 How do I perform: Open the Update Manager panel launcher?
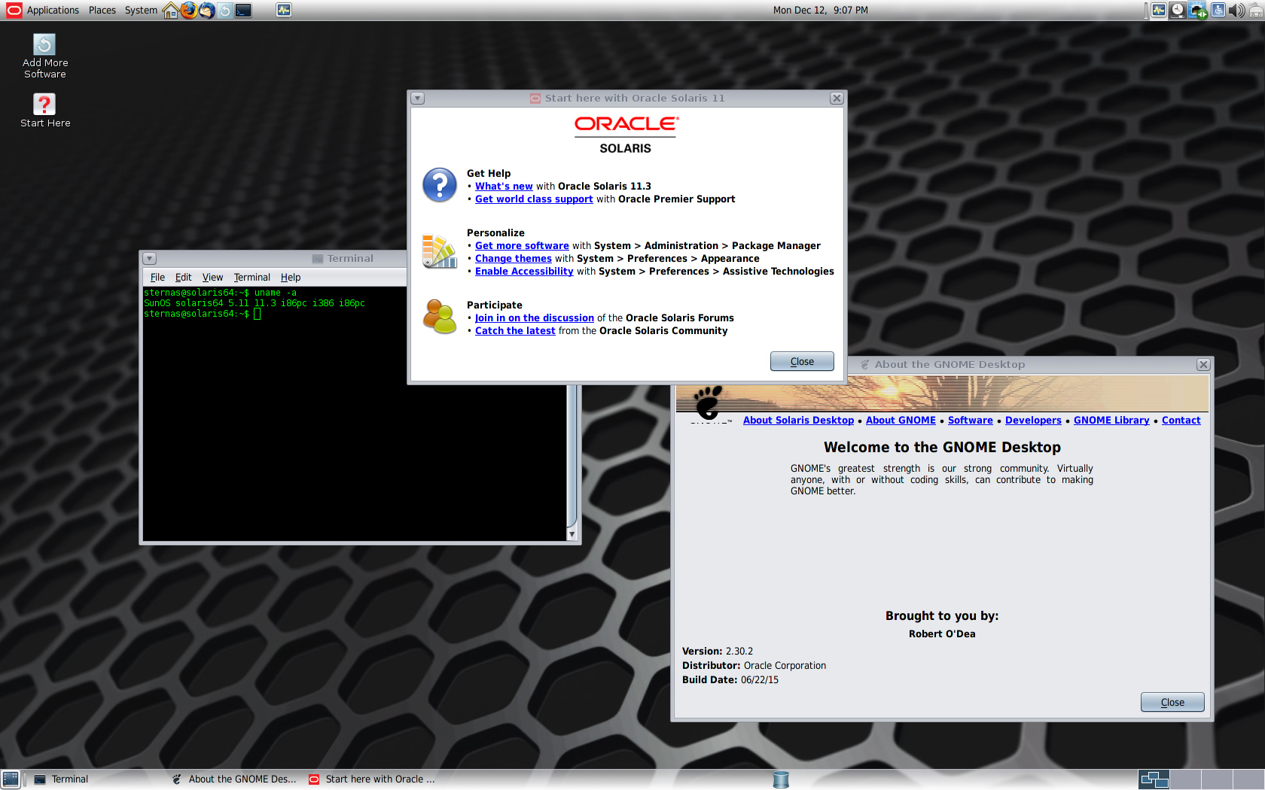click(224, 10)
